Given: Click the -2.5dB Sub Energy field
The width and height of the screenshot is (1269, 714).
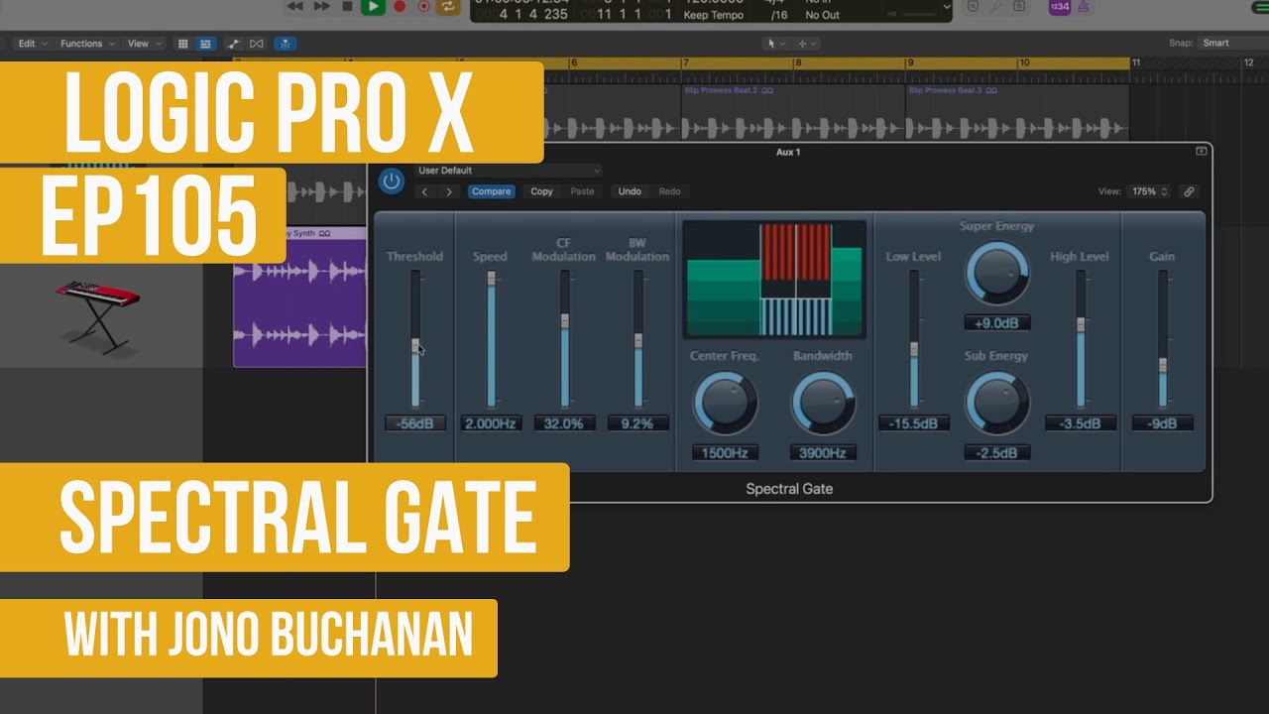Looking at the screenshot, I should [x=997, y=453].
